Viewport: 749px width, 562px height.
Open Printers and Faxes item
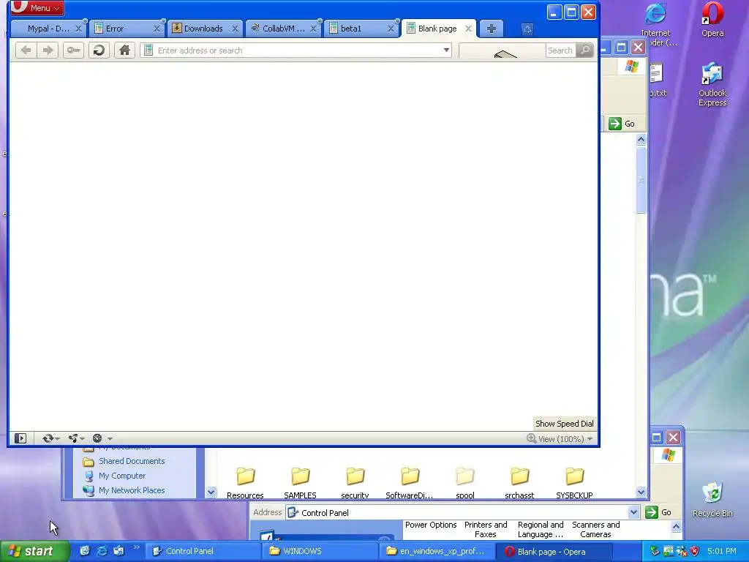click(x=486, y=530)
